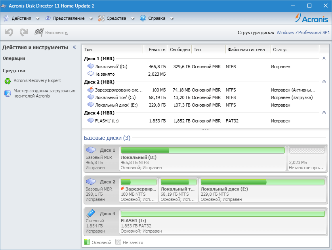Collapse the Диск 2 (MBR) group
The height and width of the screenshot is (250, 332).
(x=324, y=82)
